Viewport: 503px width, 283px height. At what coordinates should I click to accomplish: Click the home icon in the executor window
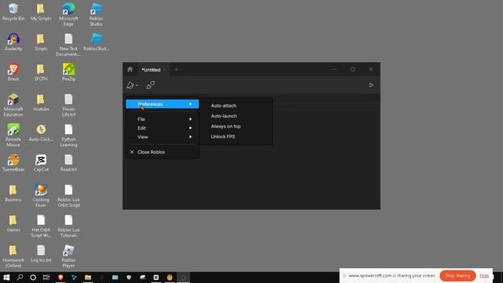tap(130, 69)
